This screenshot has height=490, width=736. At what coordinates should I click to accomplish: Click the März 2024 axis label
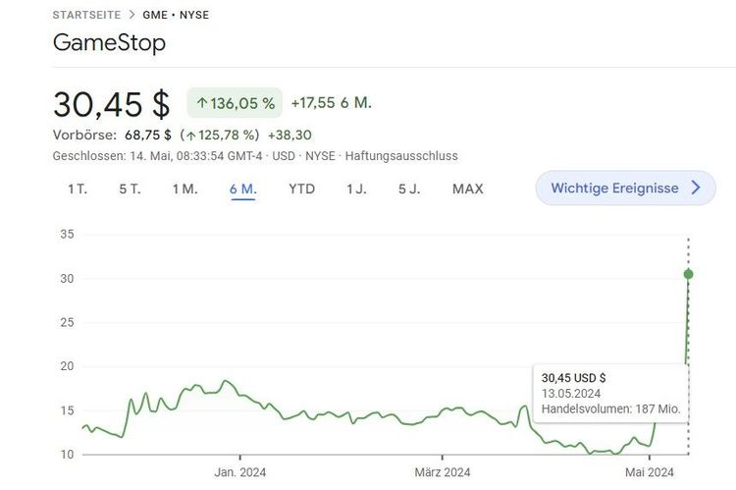[x=442, y=472]
